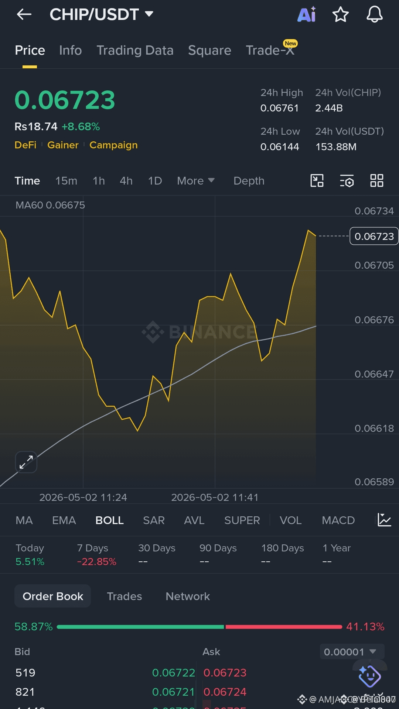The height and width of the screenshot is (709, 399).
Task: Tap the 24h Vol(CHIP) value 2.44B
Action: tap(329, 108)
